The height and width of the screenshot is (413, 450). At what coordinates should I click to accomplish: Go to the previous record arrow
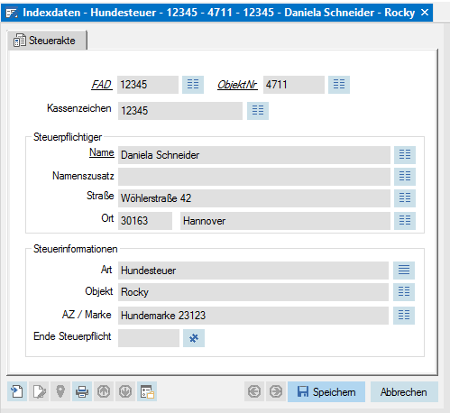click(x=254, y=391)
